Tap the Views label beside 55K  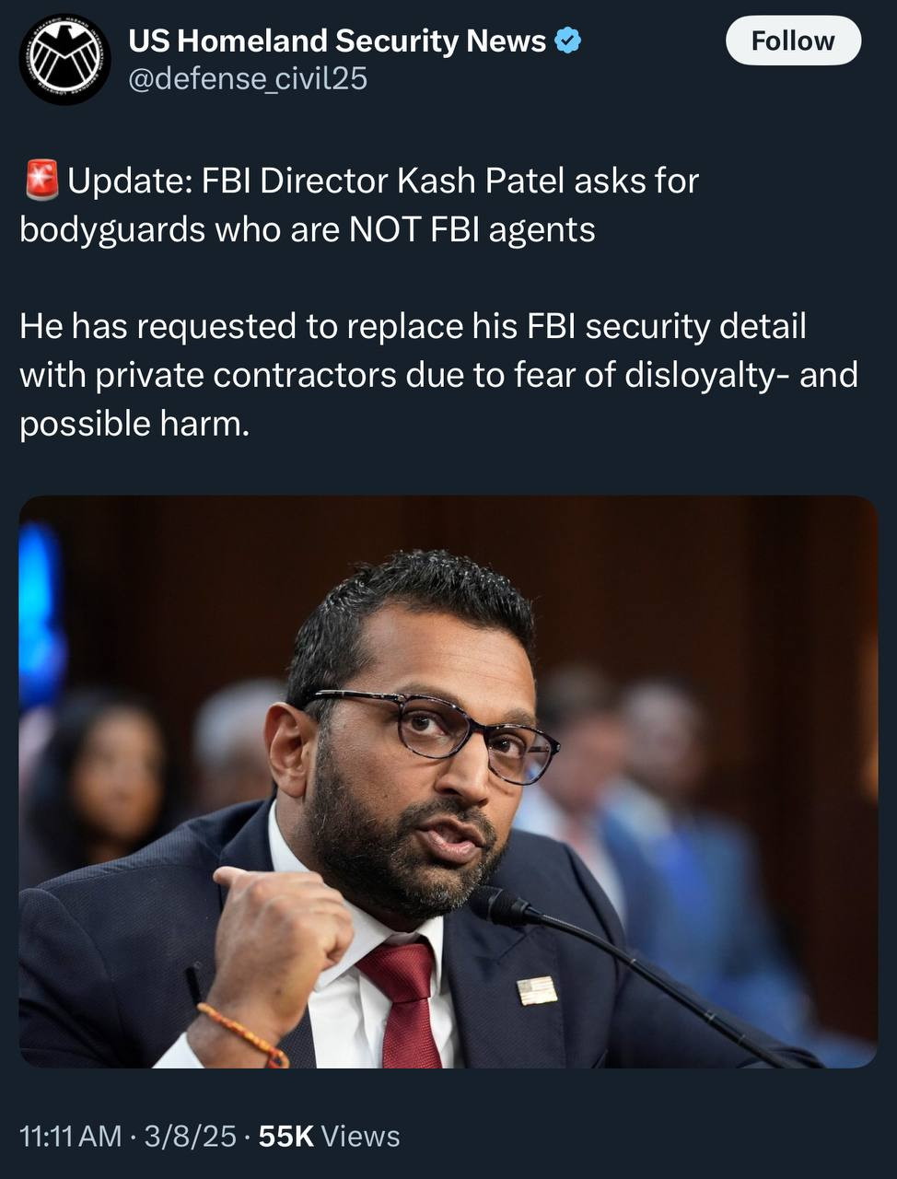(x=361, y=1136)
